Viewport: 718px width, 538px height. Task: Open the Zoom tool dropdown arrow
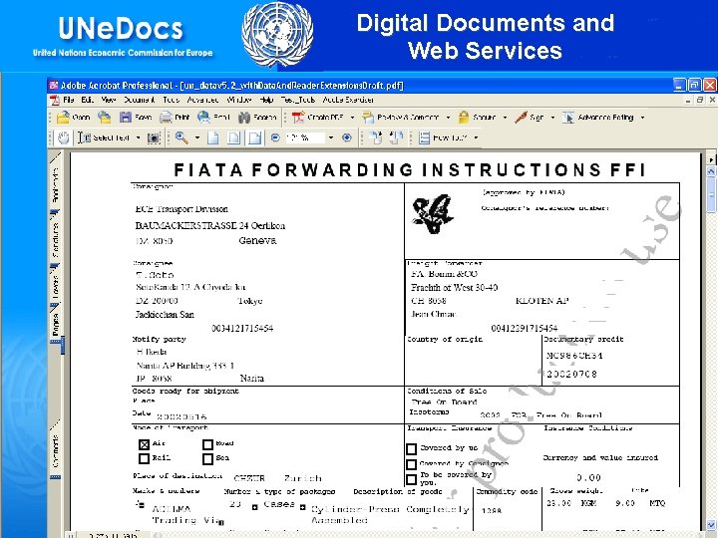196,137
